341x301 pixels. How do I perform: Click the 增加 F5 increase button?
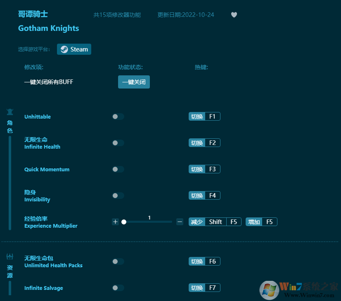[x=261, y=222]
